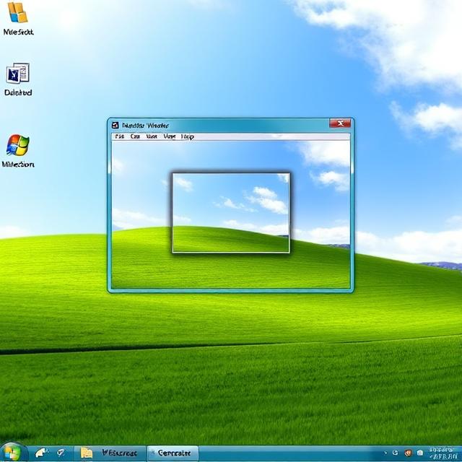Launch the pen quick launch icon
462x462 pixels.
click(x=61, y=453)
